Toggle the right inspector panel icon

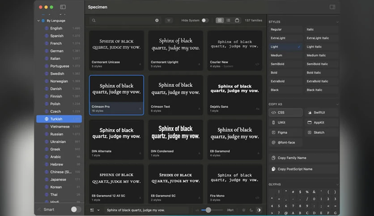(332, 7)
